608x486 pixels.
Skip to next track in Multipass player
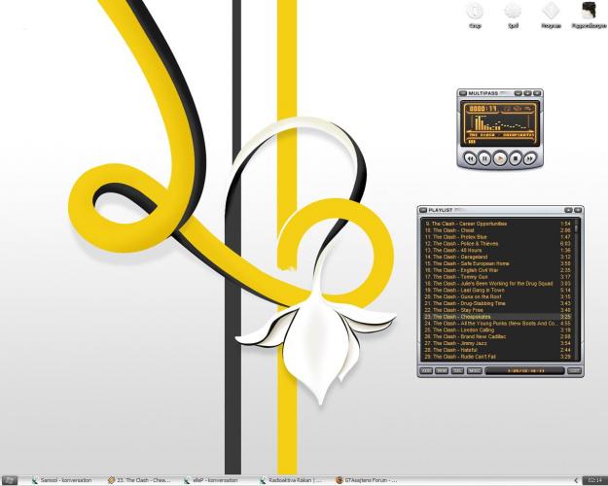click(529, 158)
